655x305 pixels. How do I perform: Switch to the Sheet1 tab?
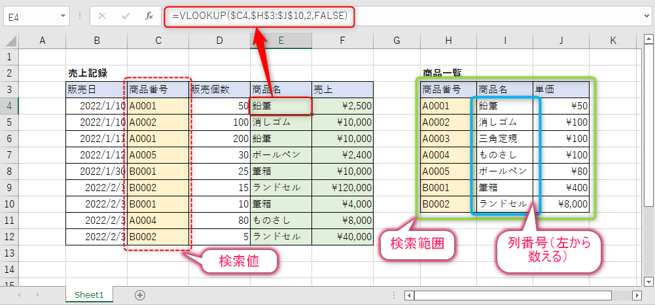point(88,295)
